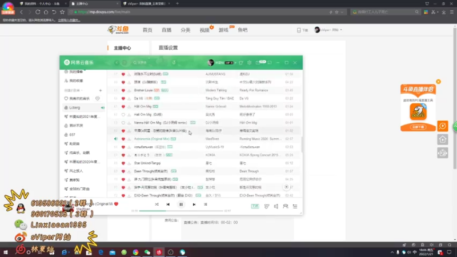Toggle like heart on Star Unkind-Tangqi

pos(123,163)
